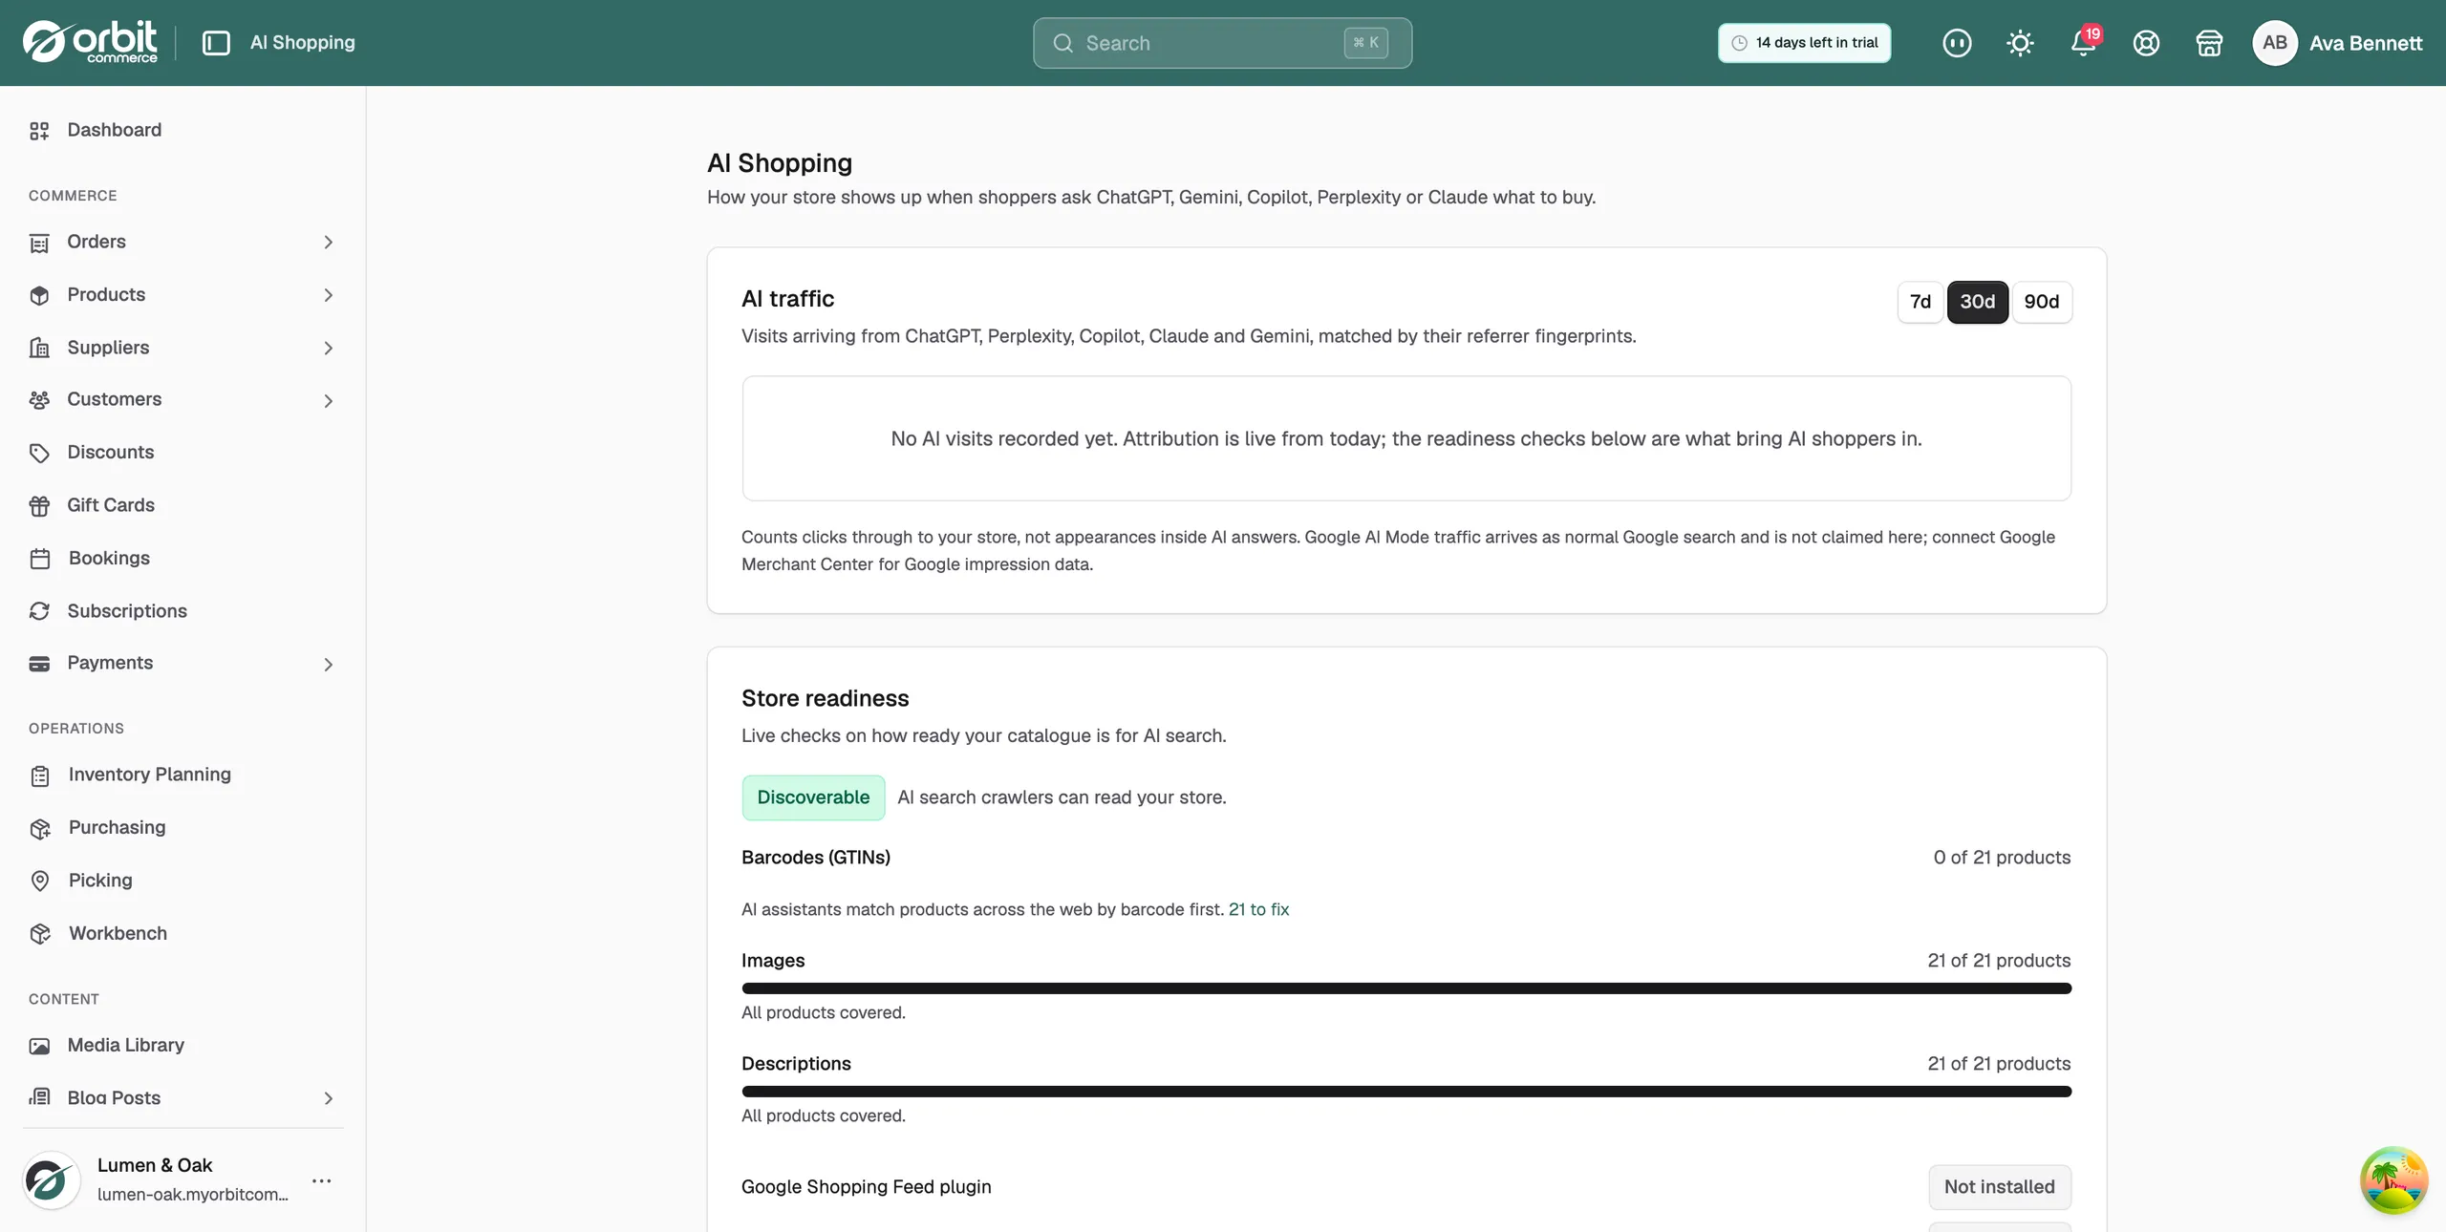2446x1232 pixels.
Task: Click the Descriptions coverage progress bar
Action: pos(1406,1092)
